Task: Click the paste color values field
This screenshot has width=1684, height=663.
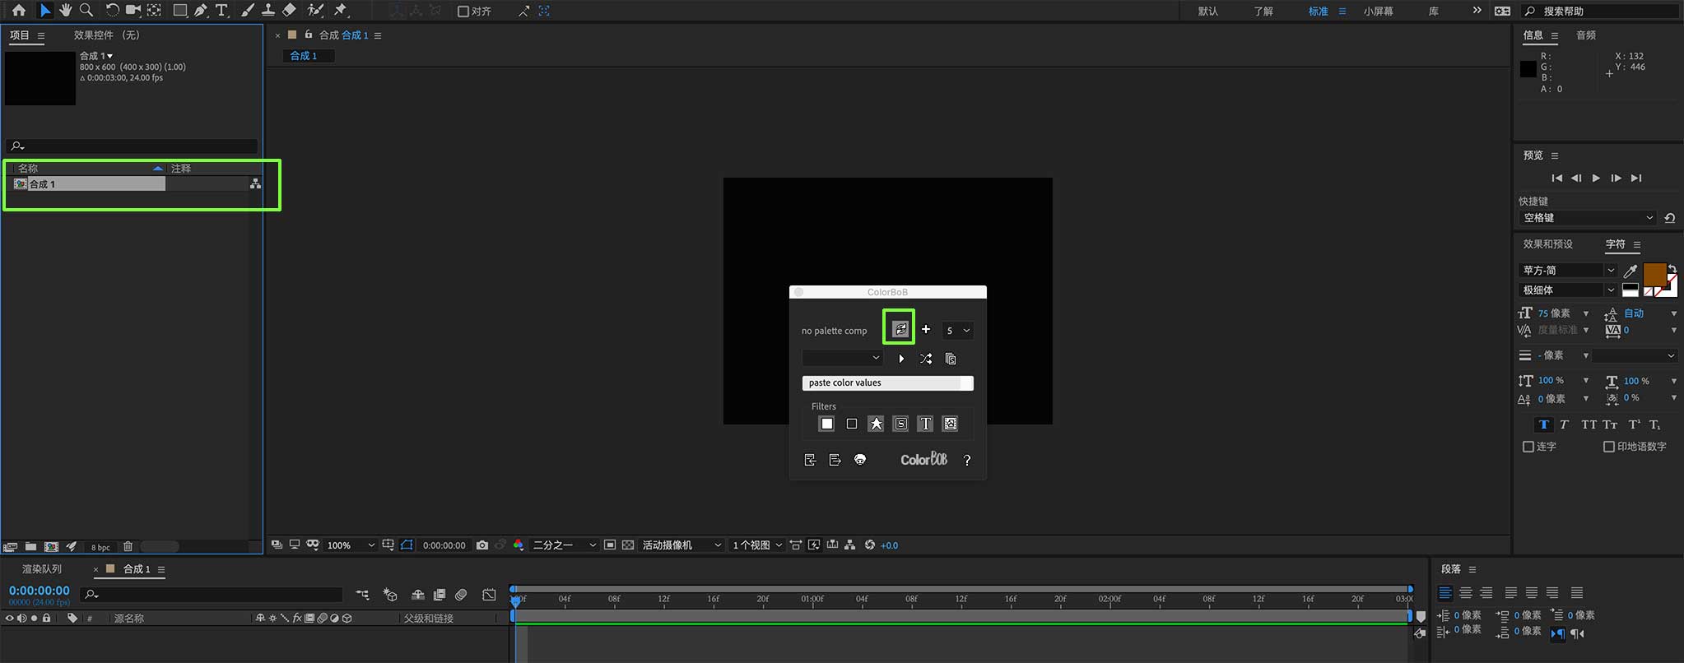Action: click(x=887, y=382)
